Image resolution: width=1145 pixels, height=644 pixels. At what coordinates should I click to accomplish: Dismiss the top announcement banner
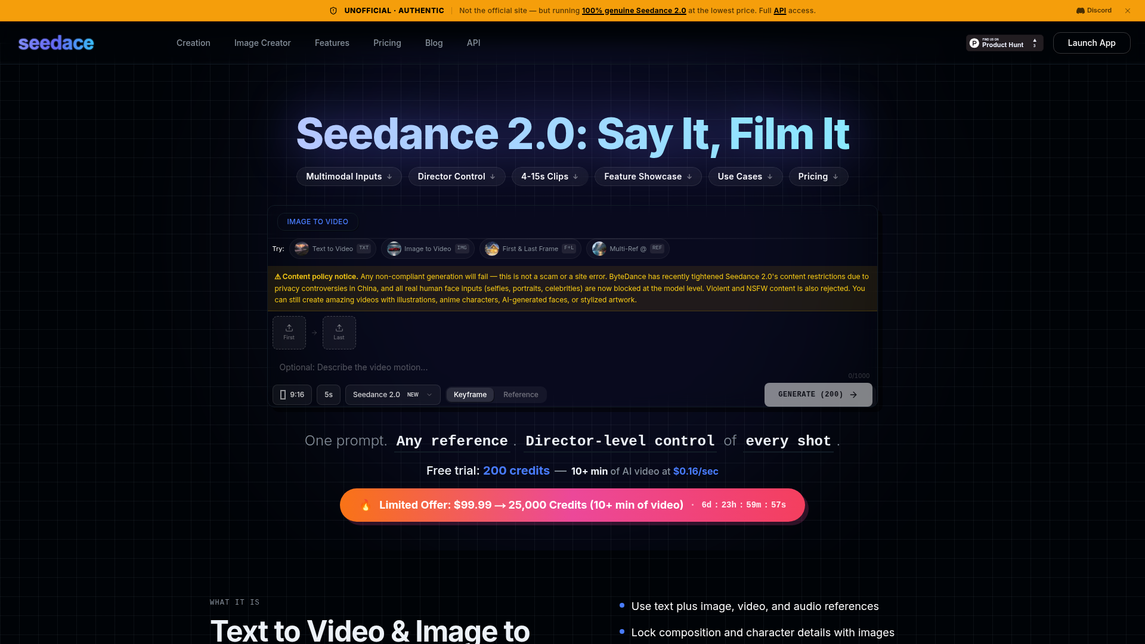[1128, 11]
